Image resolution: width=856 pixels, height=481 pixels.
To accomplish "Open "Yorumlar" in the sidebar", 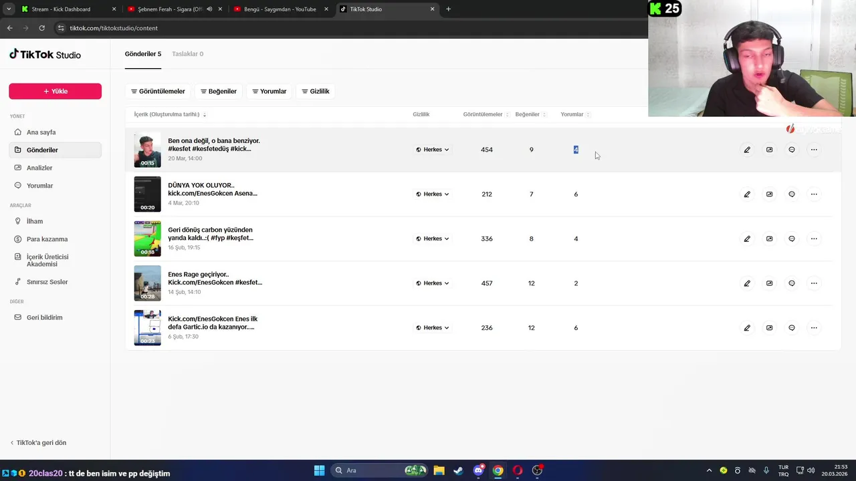I will click(55, 186).
